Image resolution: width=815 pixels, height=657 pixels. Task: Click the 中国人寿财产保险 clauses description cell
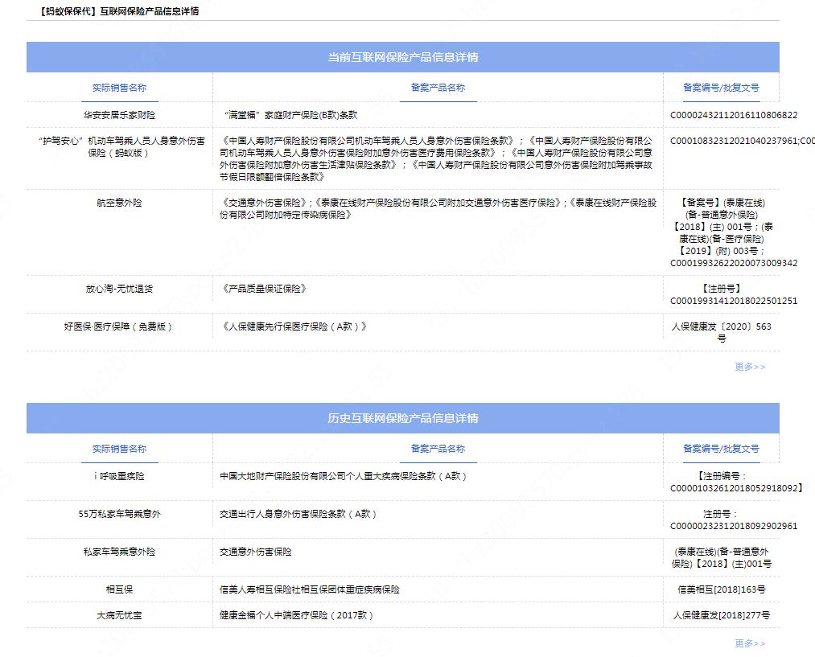[438, 159]
